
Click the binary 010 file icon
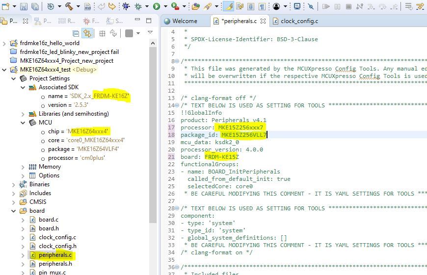88,6
